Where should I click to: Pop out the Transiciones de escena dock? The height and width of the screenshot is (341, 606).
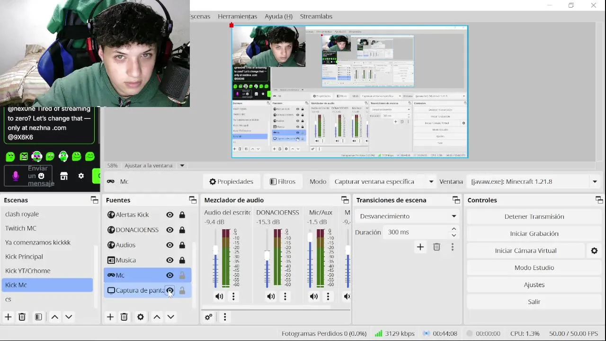456,200
